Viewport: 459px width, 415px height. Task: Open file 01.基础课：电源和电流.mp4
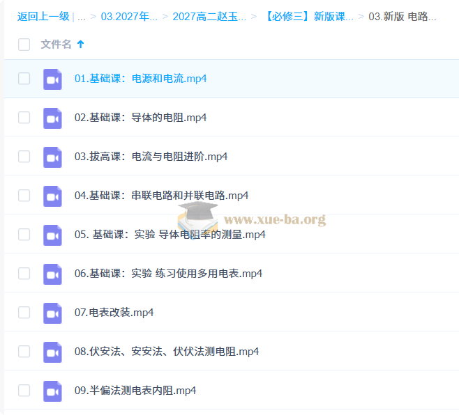pyautogui.click(x=140, y=79)
